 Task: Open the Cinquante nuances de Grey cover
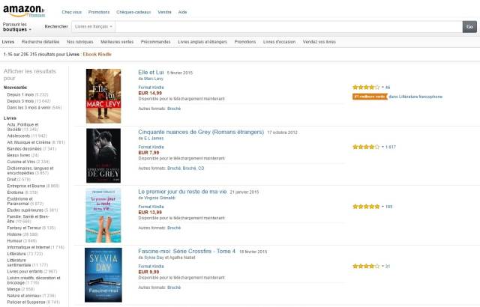[x=103, y=156]
